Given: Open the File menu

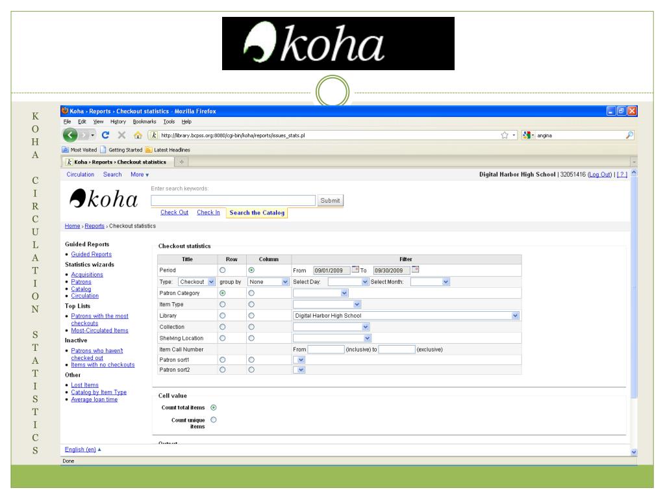Looking at the screenshot, I should pos(67,122).
